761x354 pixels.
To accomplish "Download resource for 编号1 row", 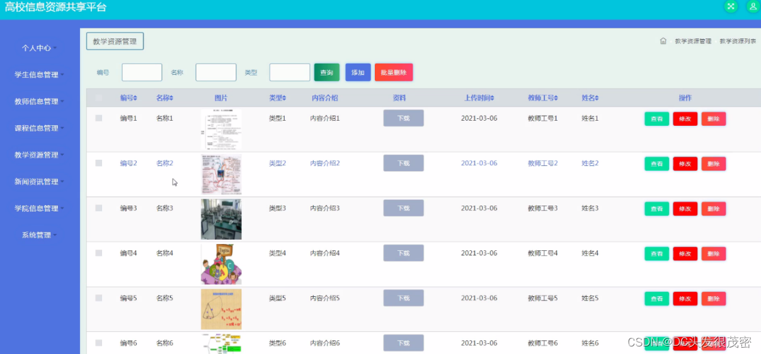I will [x=403, y=118].
